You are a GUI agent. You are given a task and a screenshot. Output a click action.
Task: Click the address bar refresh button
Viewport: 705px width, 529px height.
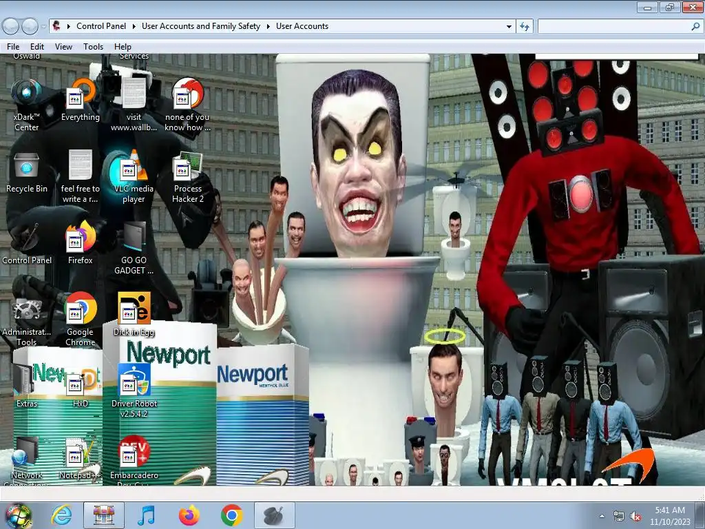point(525,26)
